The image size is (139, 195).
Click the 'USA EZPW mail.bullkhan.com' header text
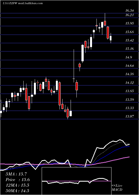tap(23, 3)
